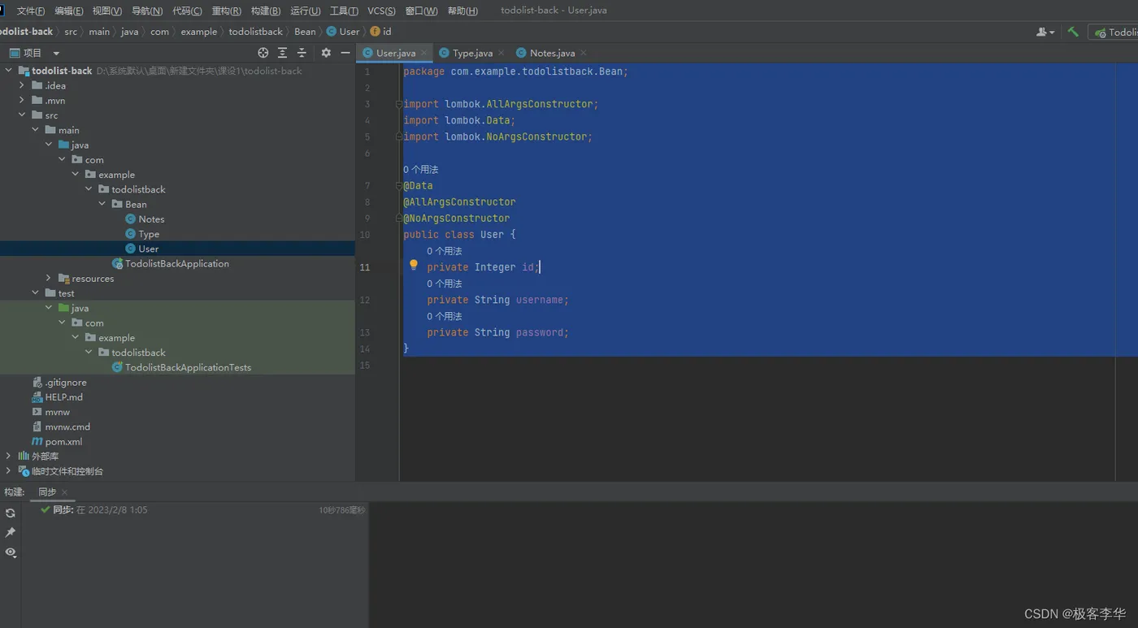
Task: Click the locate-in-project target icon
Action: 263,53
